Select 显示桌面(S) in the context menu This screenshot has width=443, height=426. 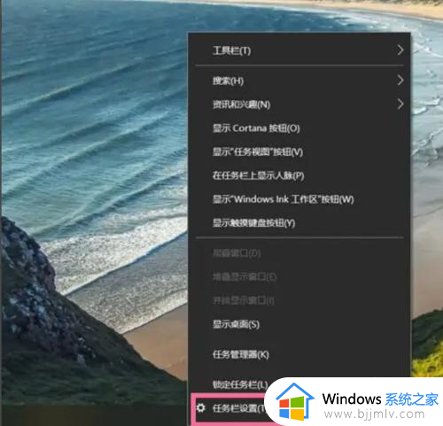point(299,324)
